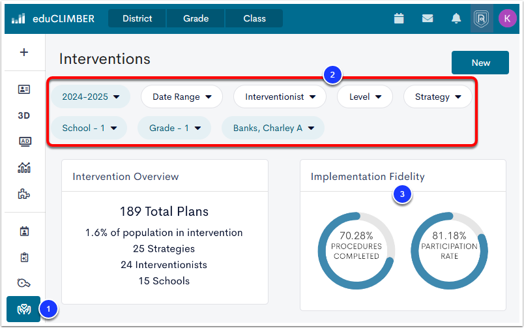This screenshot has height=328, width=524.
Task: Click the New button
Action: [x=480, y=63]
